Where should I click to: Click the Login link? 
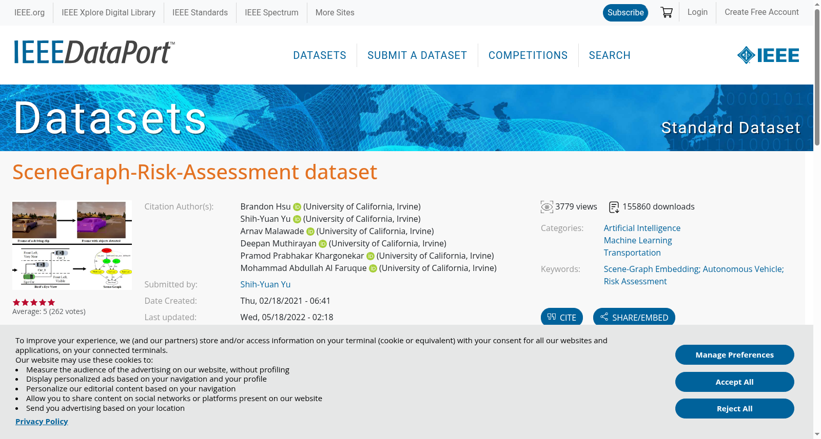[697, 12]
